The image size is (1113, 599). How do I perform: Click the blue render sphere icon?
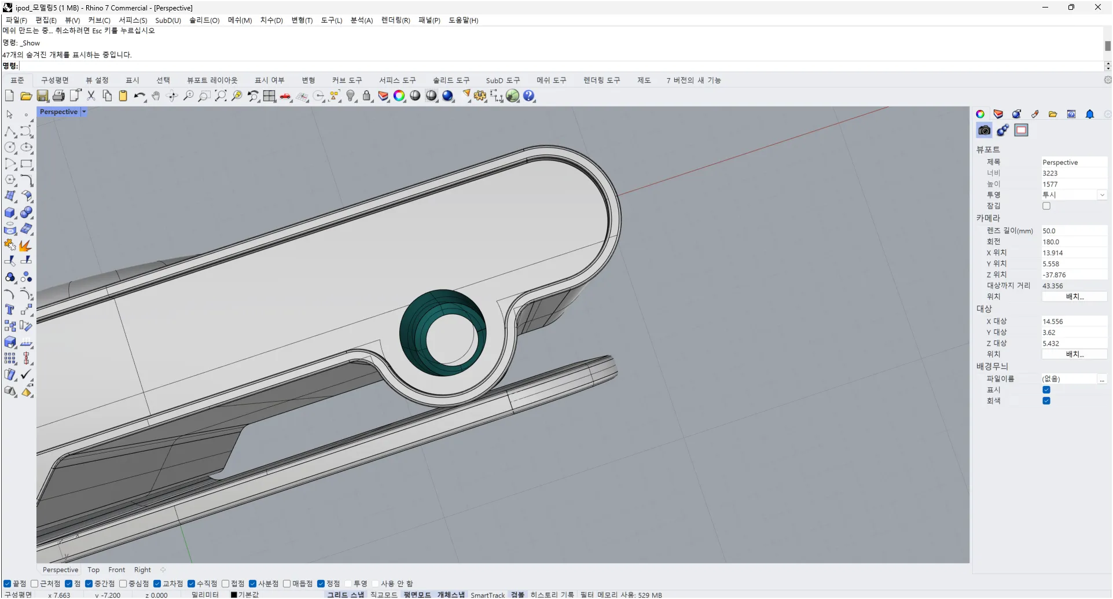pyautogui.click(x=448, y=96)
